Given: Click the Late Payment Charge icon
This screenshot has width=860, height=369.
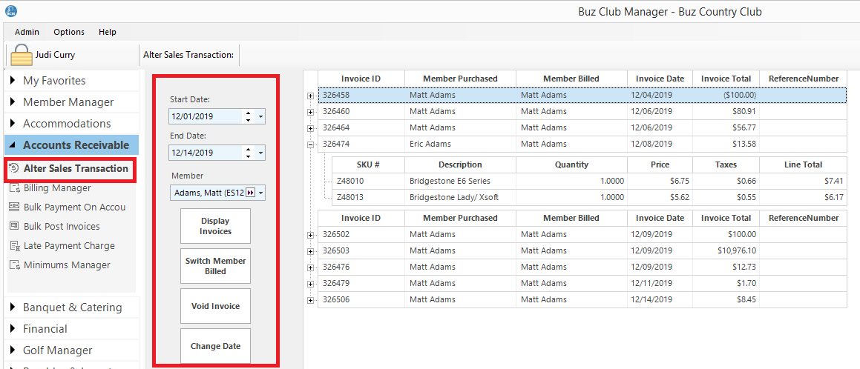Looking at the screenshot, I should tap(14, 246).
